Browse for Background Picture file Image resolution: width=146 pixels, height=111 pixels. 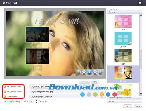102,92
